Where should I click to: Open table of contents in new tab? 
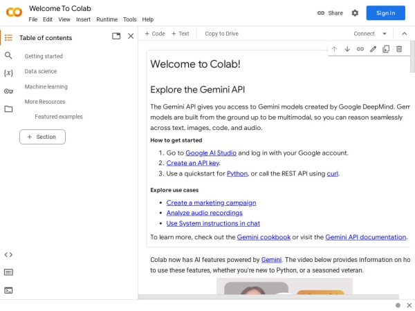(116, 36)
